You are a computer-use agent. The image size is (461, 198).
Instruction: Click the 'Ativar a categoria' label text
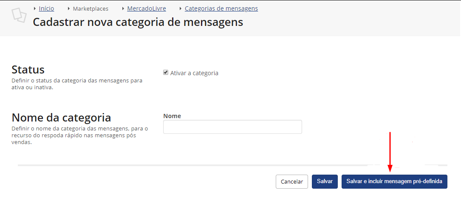pyautogui.click(x=194, y=73)
